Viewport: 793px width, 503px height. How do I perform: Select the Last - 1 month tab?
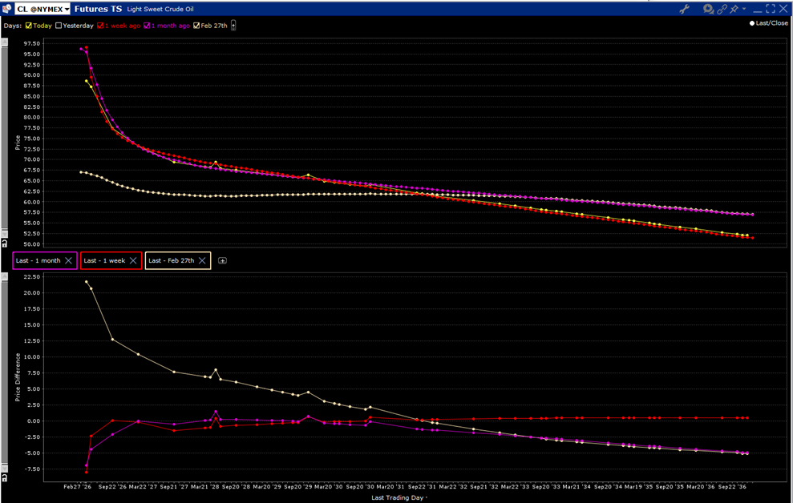[x=38, y=260]
